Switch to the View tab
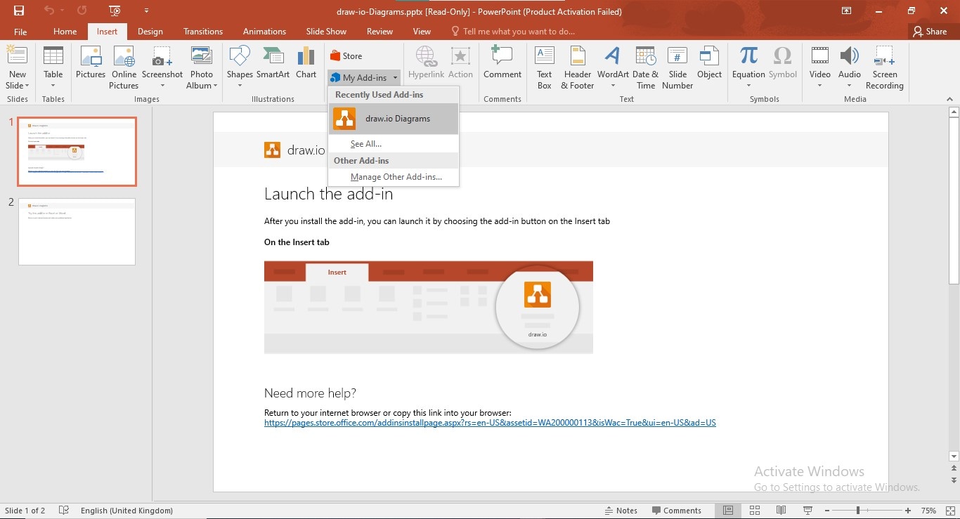Image resolution: width=960 pixels, height=519 pixels. [422, 32]
